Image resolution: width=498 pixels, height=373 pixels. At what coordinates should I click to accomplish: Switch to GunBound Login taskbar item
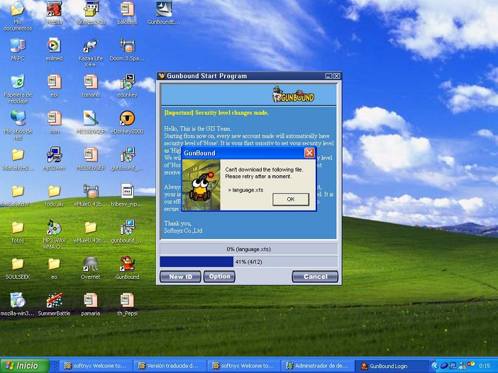click(391, 366)
